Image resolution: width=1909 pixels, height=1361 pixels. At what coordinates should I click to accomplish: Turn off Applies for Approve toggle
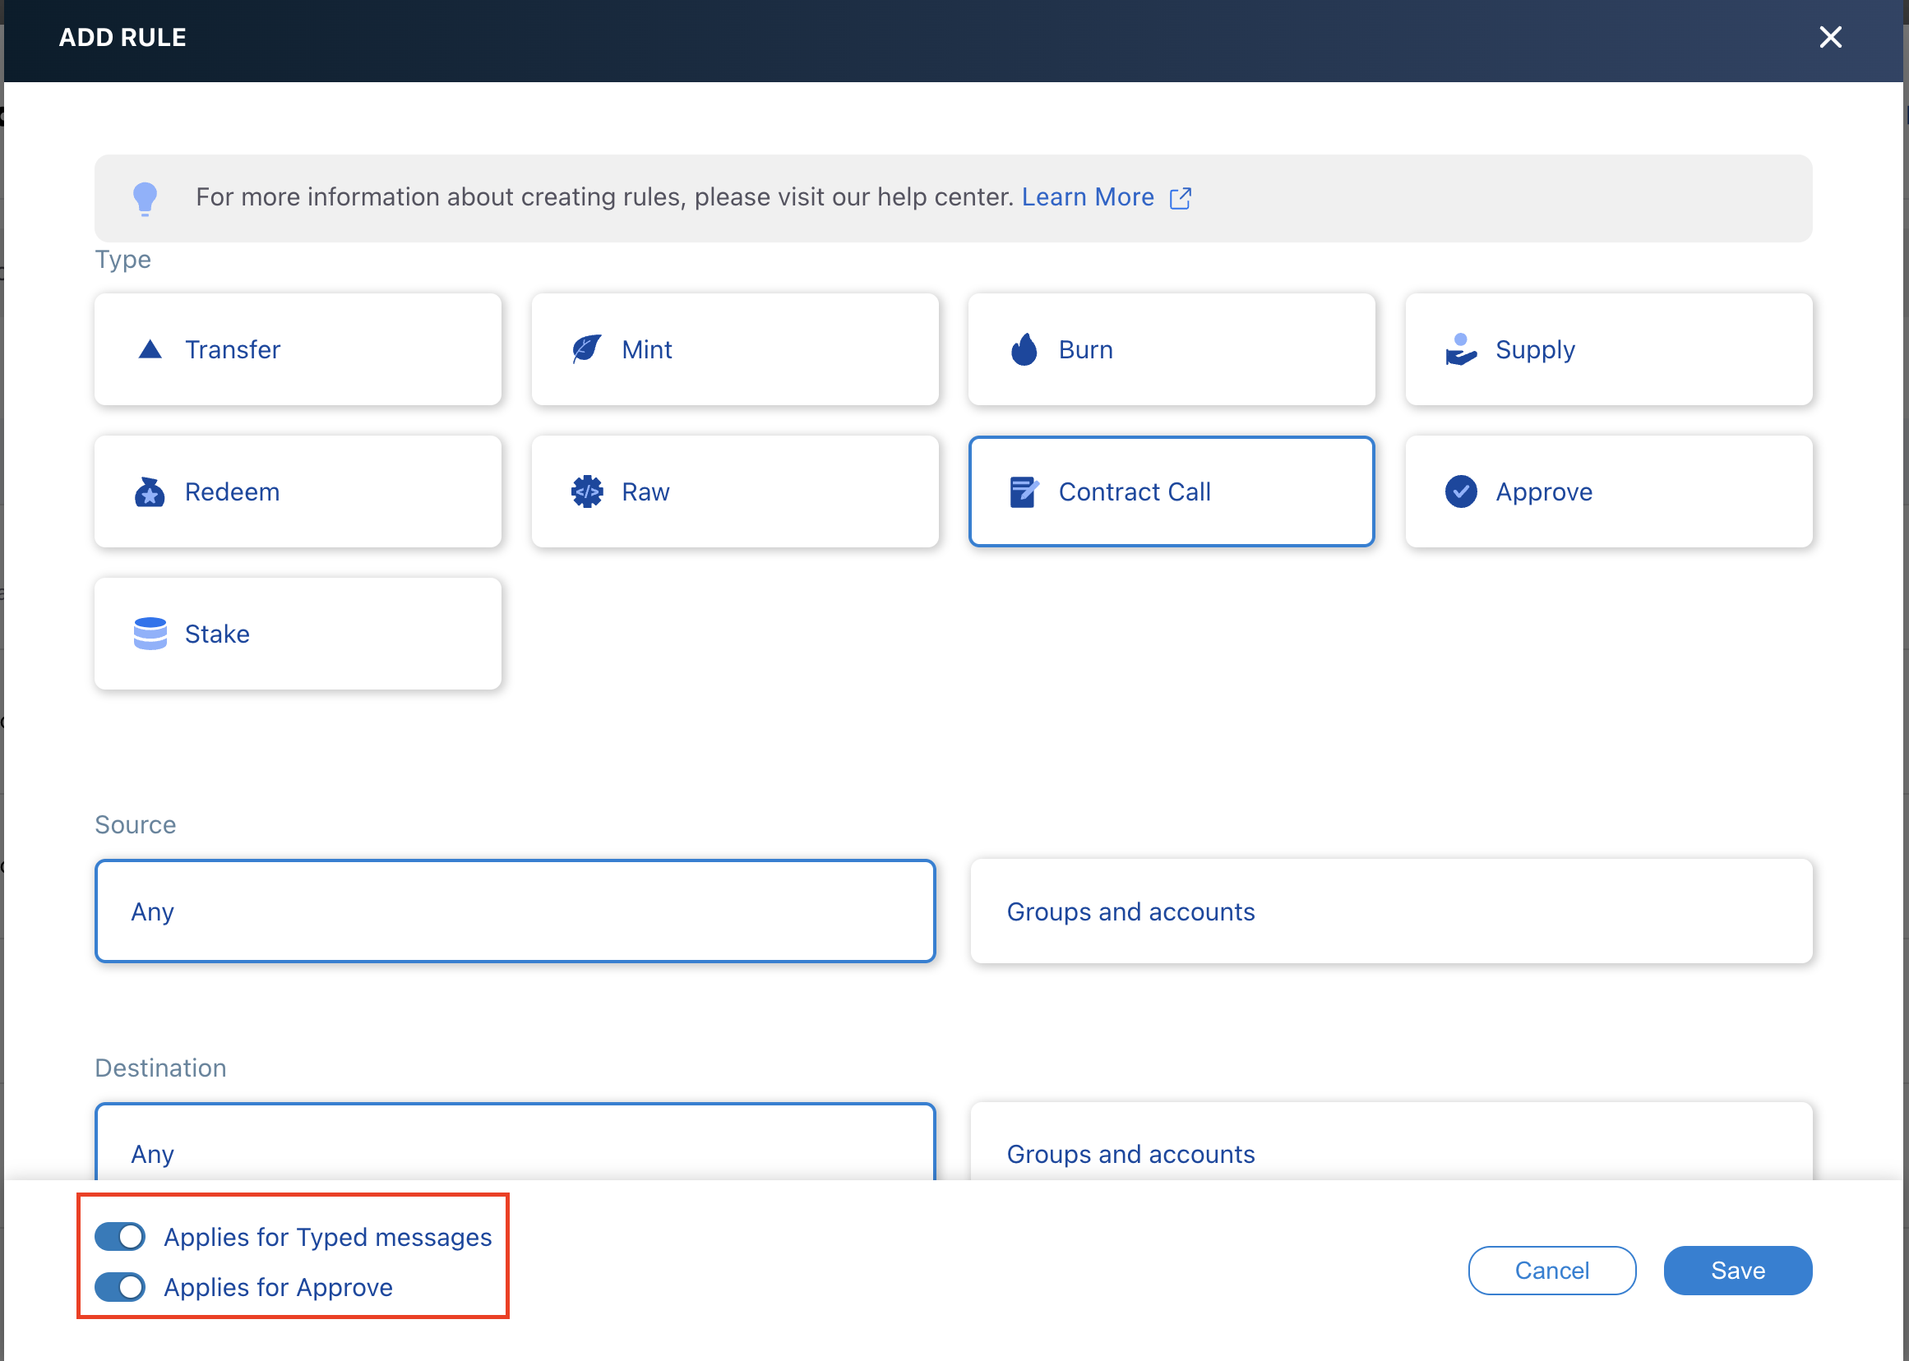120,1286
